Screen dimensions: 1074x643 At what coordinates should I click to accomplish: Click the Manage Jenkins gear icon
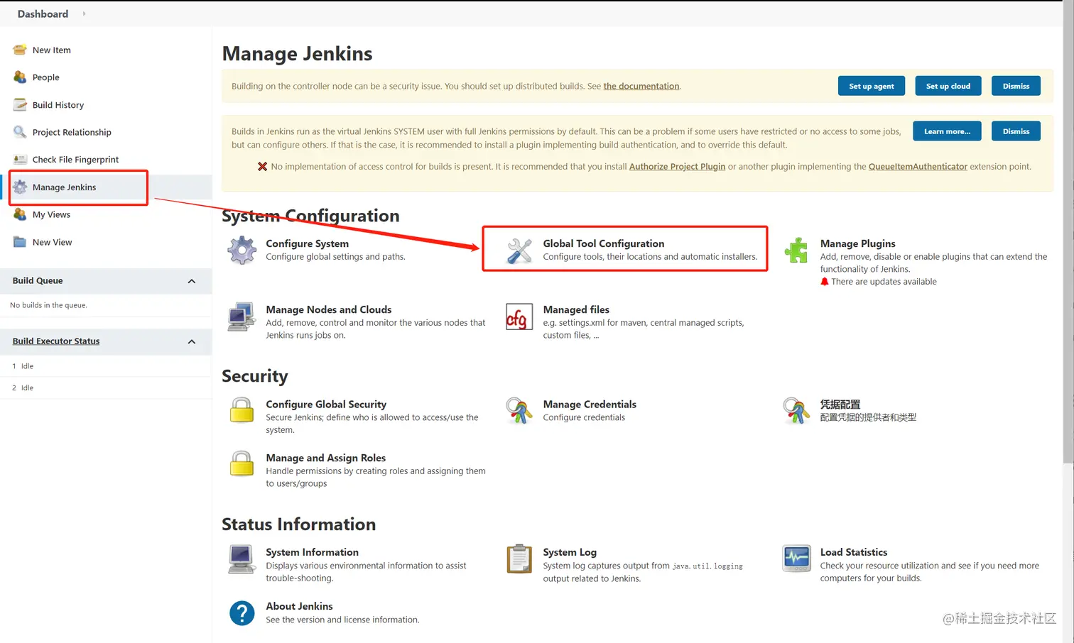coord(20,187)
